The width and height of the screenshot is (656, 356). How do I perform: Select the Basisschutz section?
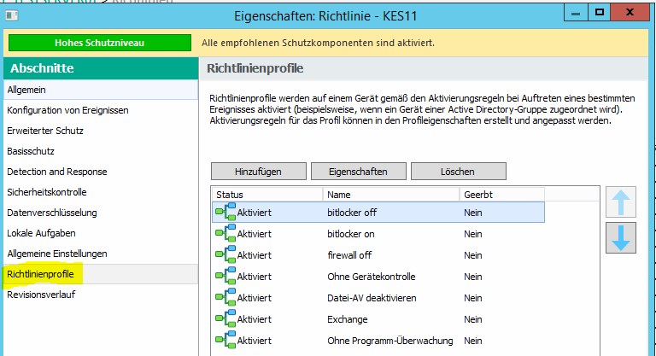101,151
